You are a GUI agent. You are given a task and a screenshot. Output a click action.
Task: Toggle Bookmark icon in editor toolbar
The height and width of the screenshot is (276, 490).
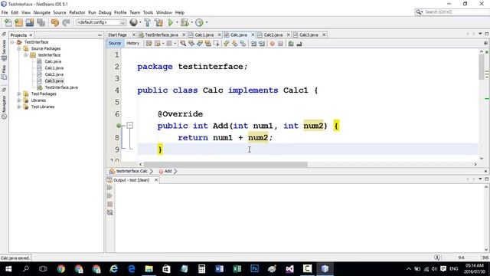[243, 44]
